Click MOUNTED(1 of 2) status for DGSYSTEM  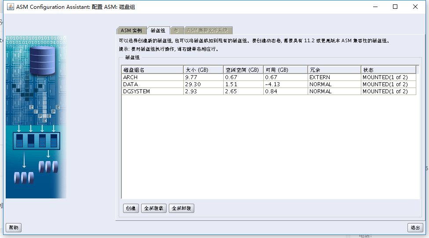(389, 92)
